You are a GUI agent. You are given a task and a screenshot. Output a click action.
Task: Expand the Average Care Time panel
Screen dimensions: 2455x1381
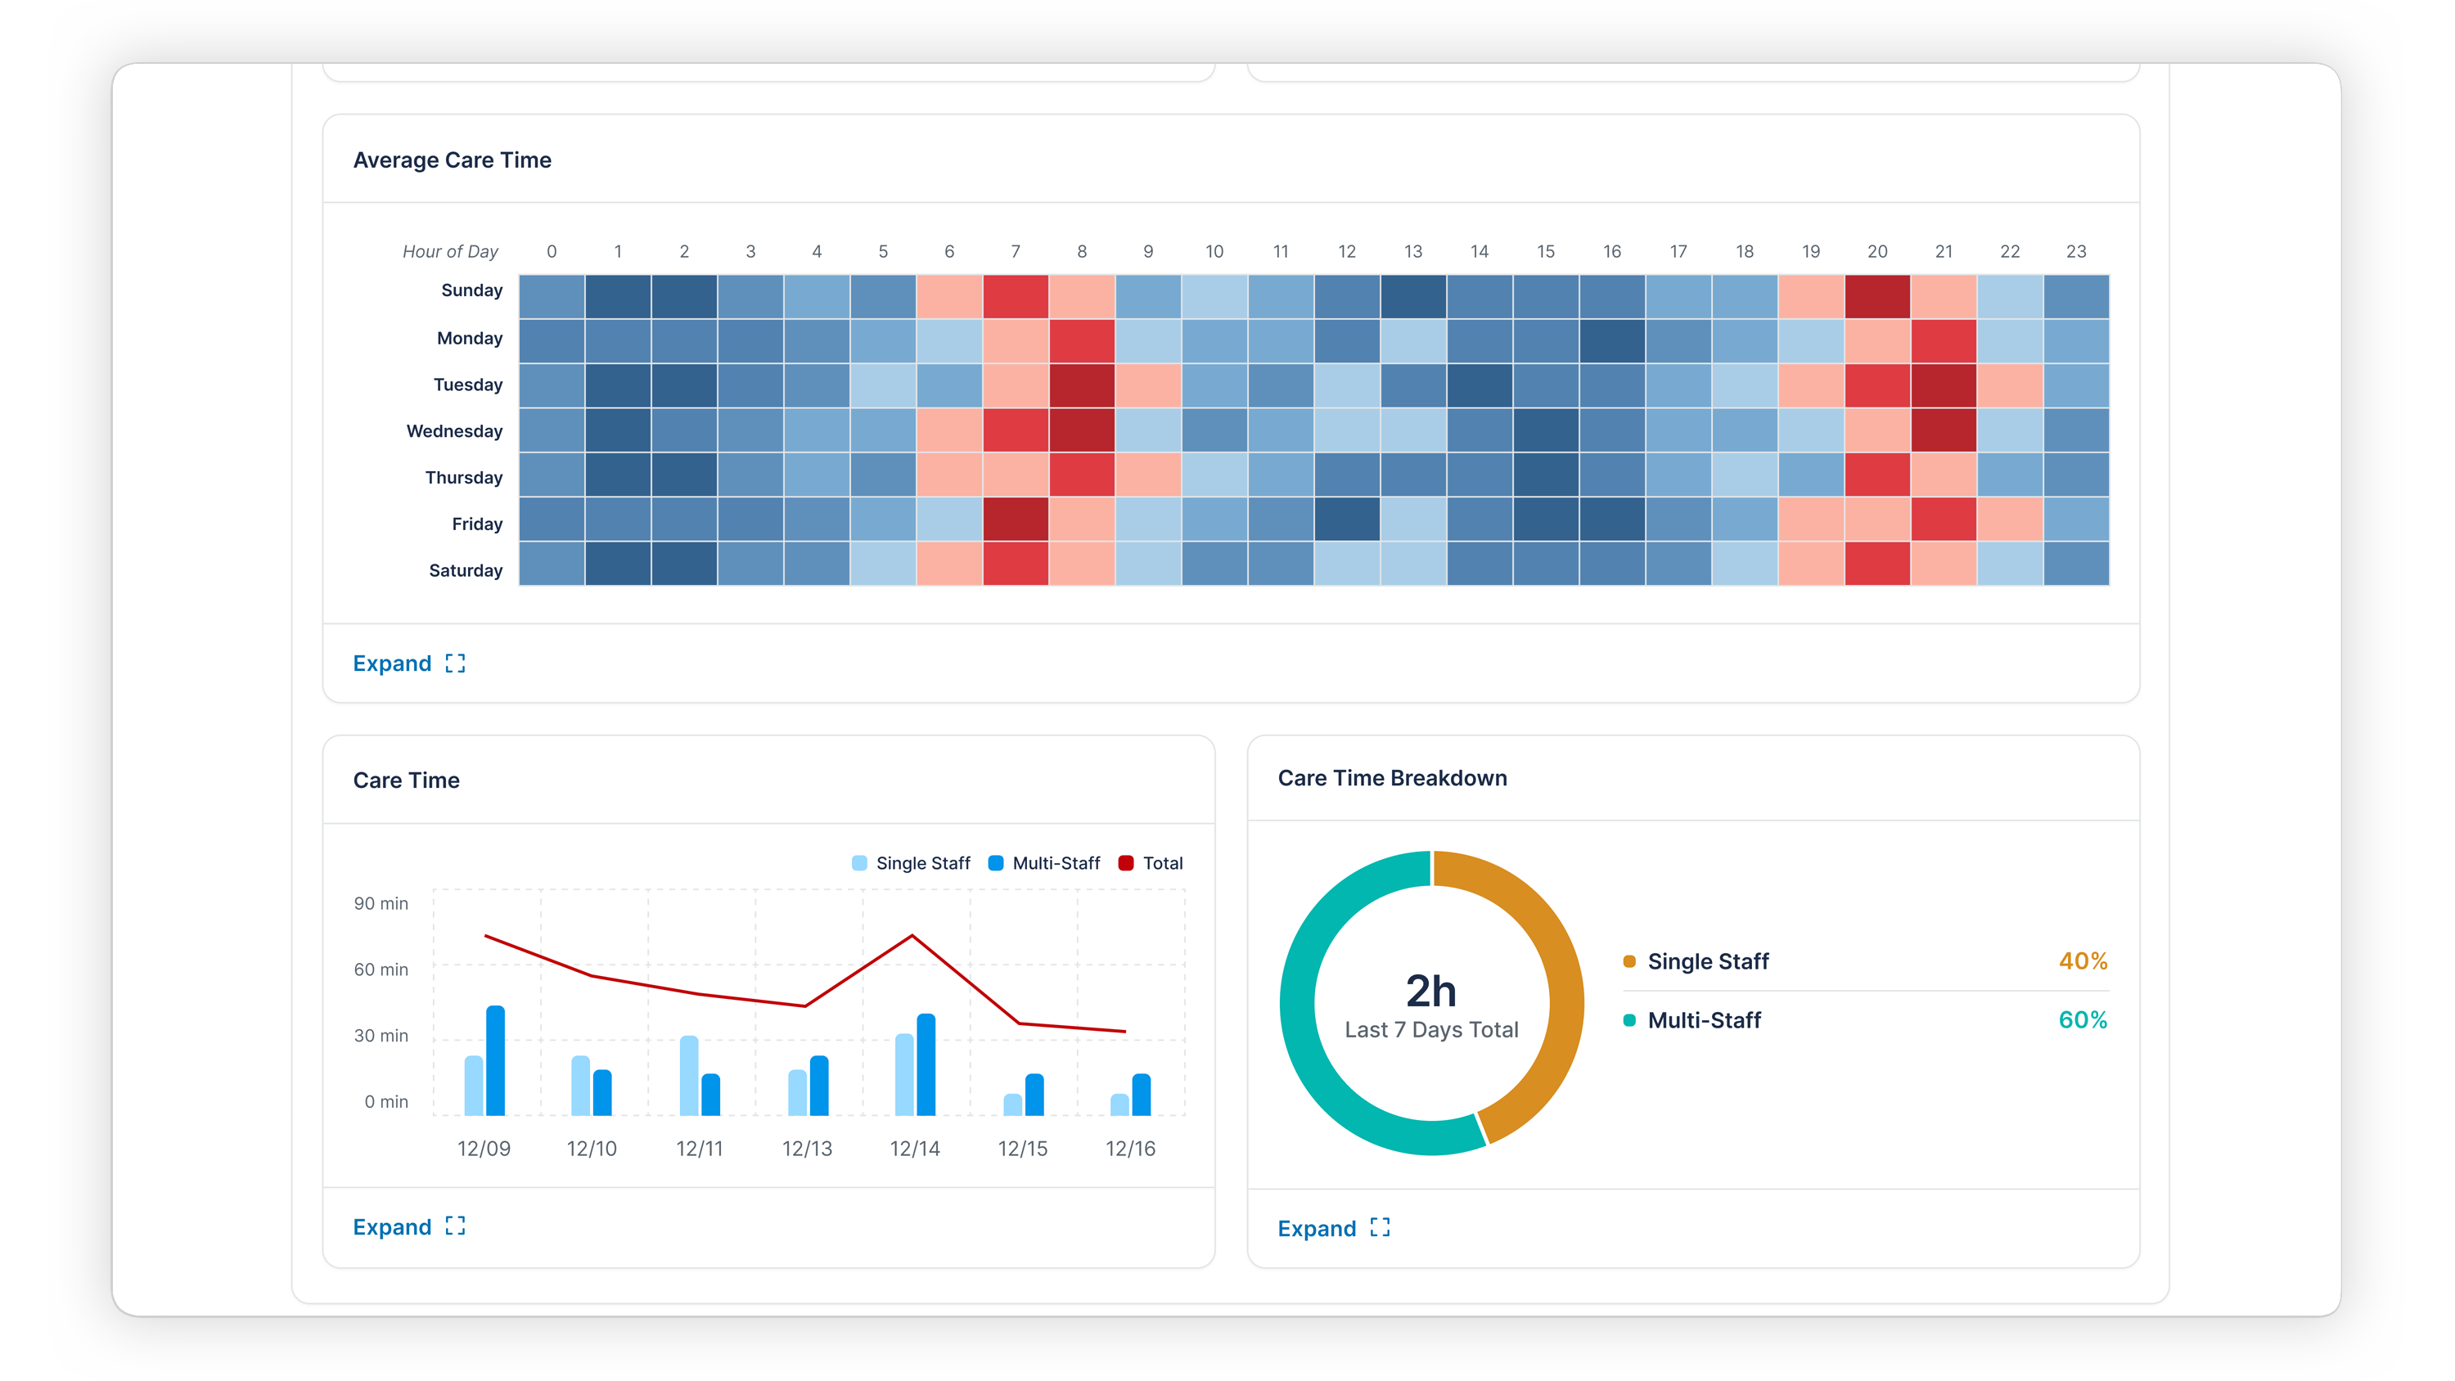coord(392,664)
